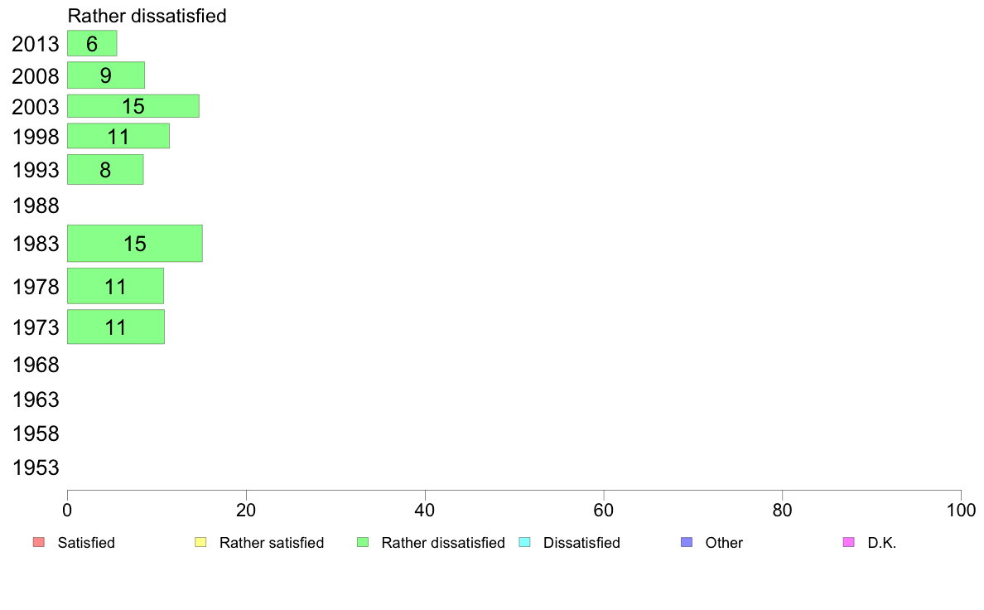Click the Rather dissatisfied chart title
984x610 pixels.
click(x=147, y=16)
